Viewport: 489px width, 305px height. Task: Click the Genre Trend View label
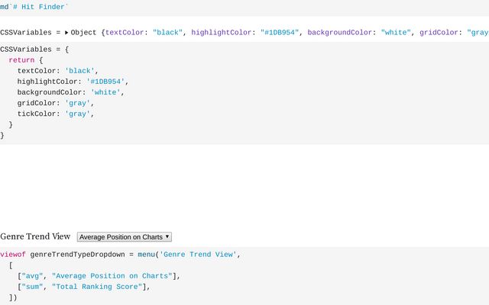click(35, 236)
